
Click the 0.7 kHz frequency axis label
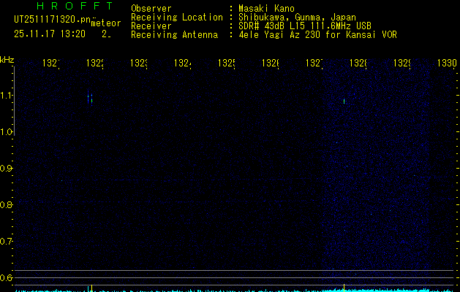point(7,242)
